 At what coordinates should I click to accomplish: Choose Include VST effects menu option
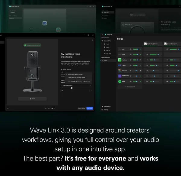tap(79, 82)
